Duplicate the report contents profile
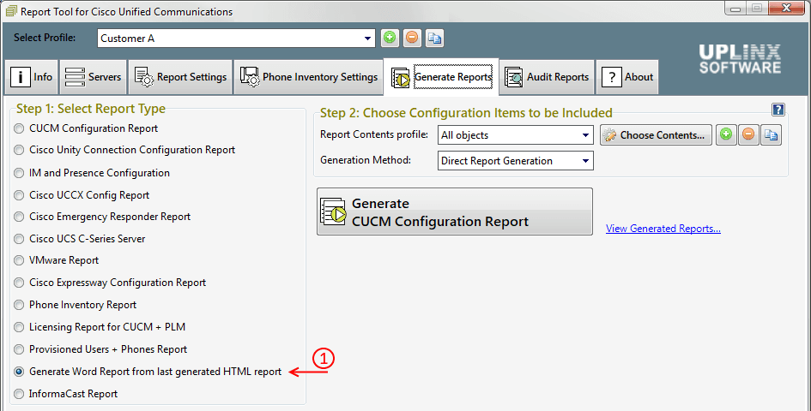 click(771, 134)
